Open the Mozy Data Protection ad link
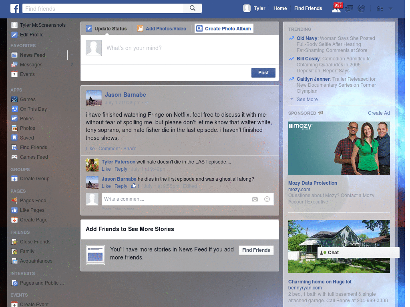This screenshot has width=410, height=307. click(312, 183)
